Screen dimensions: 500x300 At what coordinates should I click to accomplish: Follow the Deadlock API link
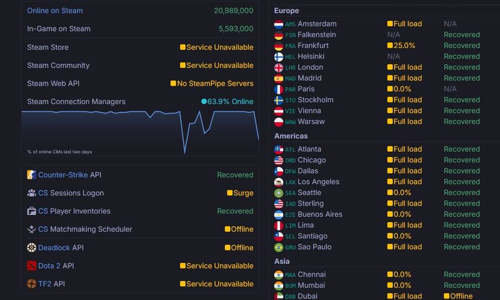[x=54, y=247]
